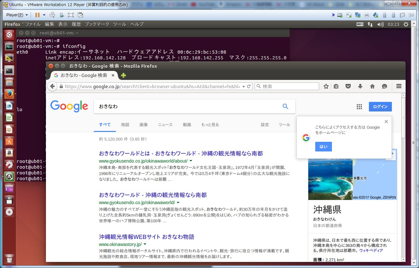Click the Firefox 検索 search box
The height and width of the screenshot is (268, 419).
287,86
